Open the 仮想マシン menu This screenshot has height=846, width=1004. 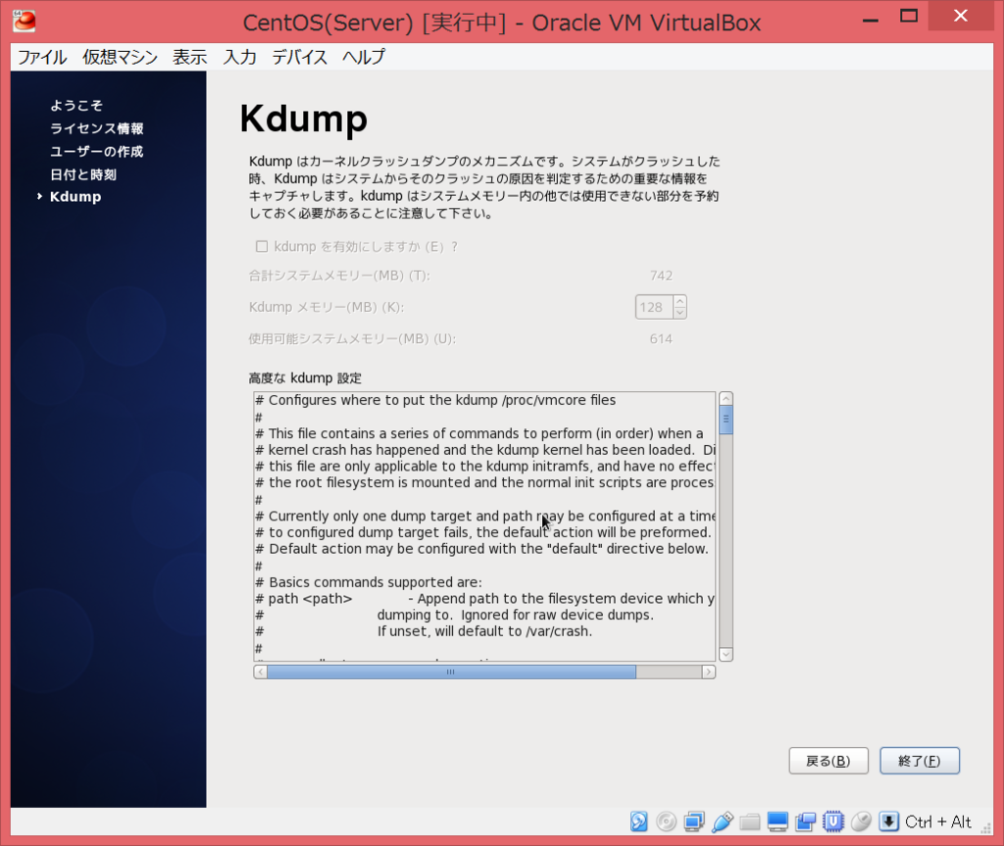[x=120, y=57]
